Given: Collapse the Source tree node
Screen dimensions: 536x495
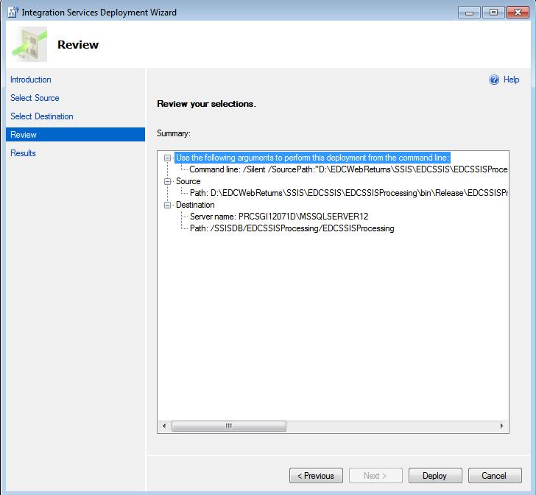Looking at the screenshot, I should tap(168, 181).
